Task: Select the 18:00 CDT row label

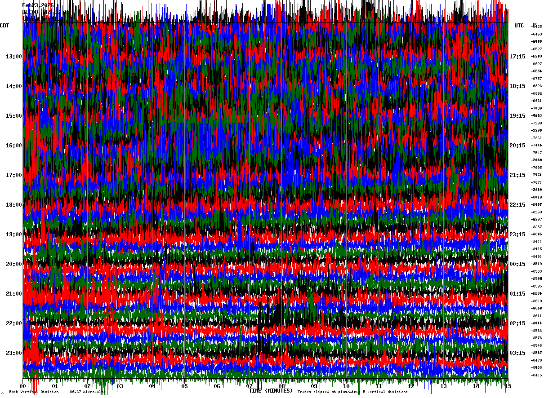Action: click(14, 205)
